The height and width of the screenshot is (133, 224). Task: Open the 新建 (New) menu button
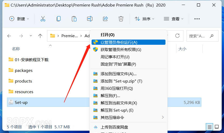19,19
